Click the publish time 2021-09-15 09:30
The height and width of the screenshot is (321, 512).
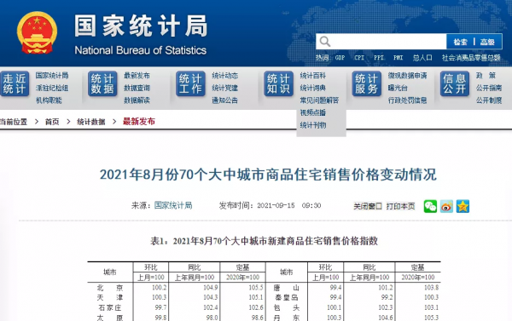289,206
